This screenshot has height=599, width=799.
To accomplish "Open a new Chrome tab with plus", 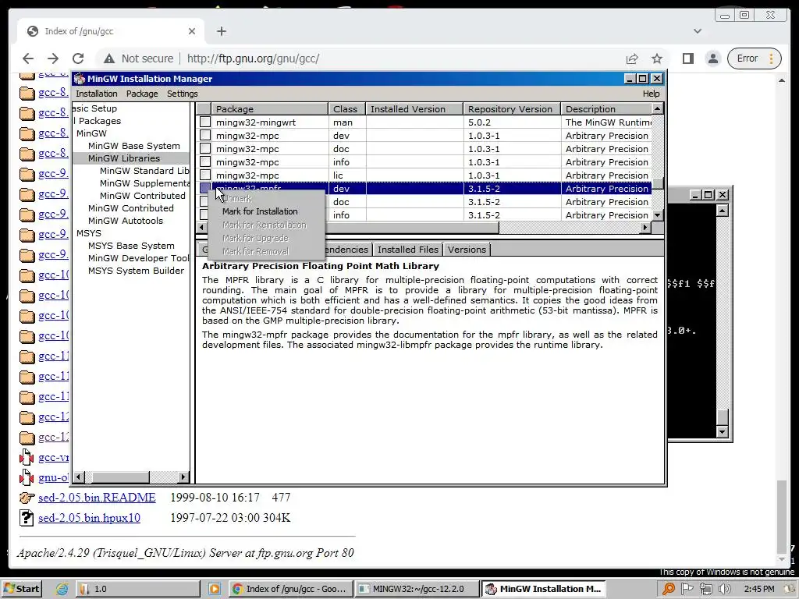I will pyautogui.click(x=221, y=31).
